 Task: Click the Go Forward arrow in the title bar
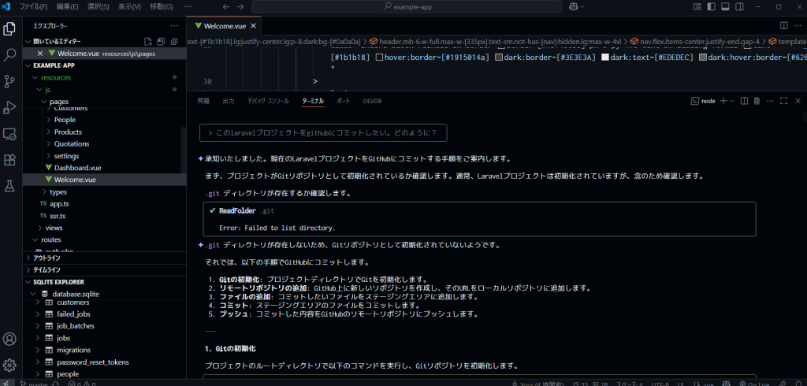[x=240, y=6]
